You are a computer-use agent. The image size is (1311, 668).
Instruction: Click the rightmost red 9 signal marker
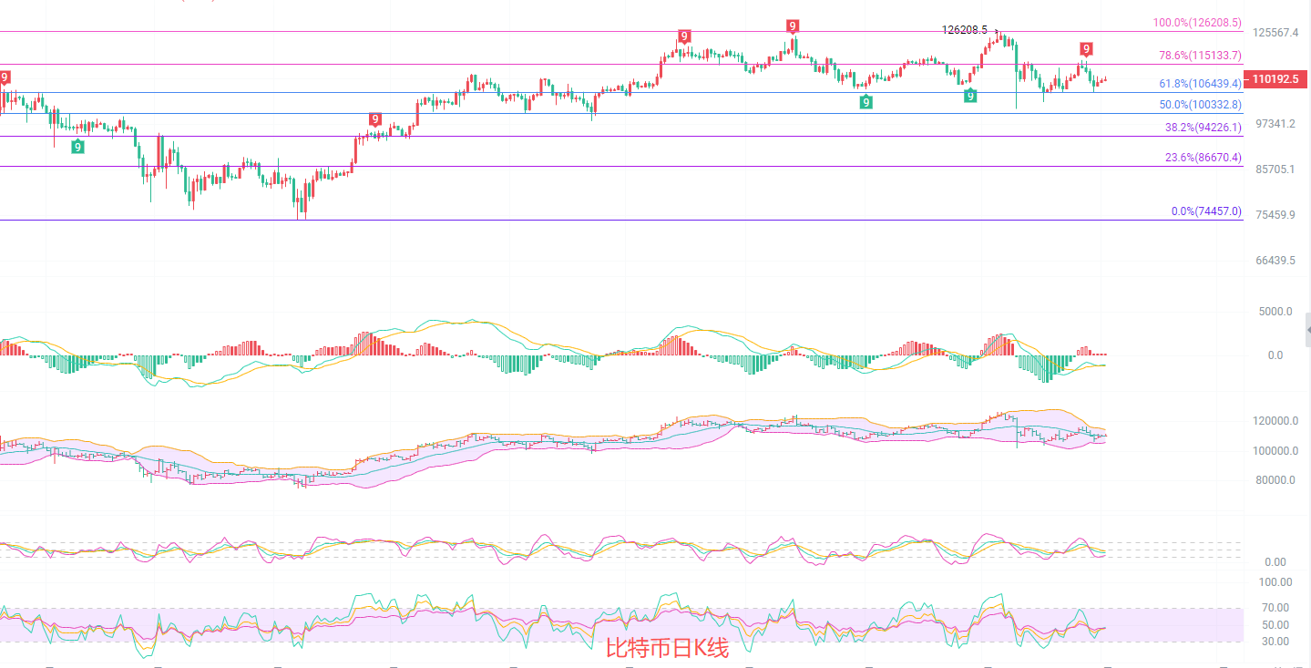pyautogui.click(x=1086, y=48)
